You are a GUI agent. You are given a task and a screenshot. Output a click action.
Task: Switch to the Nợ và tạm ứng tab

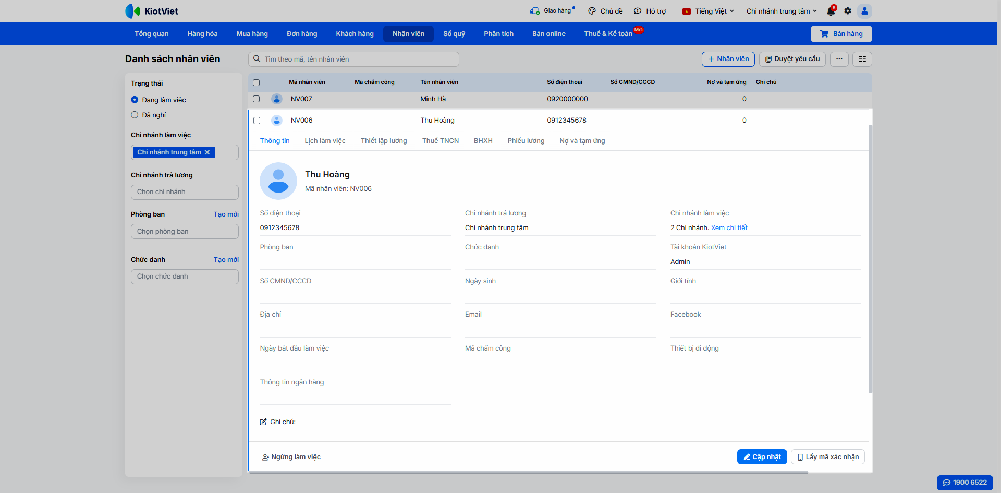pyautogui.click(x=582, y=141)
